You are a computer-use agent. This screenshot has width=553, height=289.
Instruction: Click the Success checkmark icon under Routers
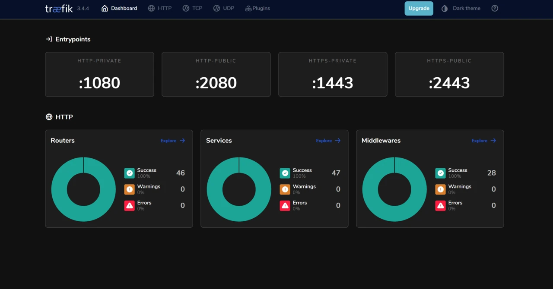(x=129, y=173)
